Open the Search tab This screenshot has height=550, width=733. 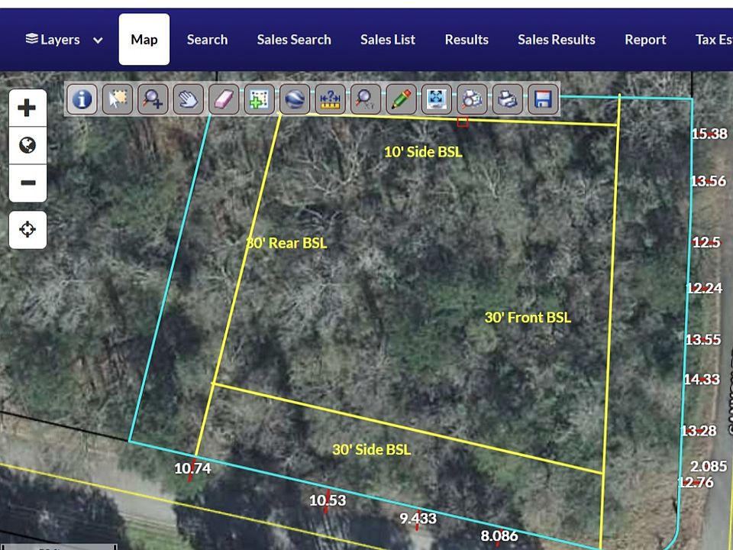click(x=207, y=40)
